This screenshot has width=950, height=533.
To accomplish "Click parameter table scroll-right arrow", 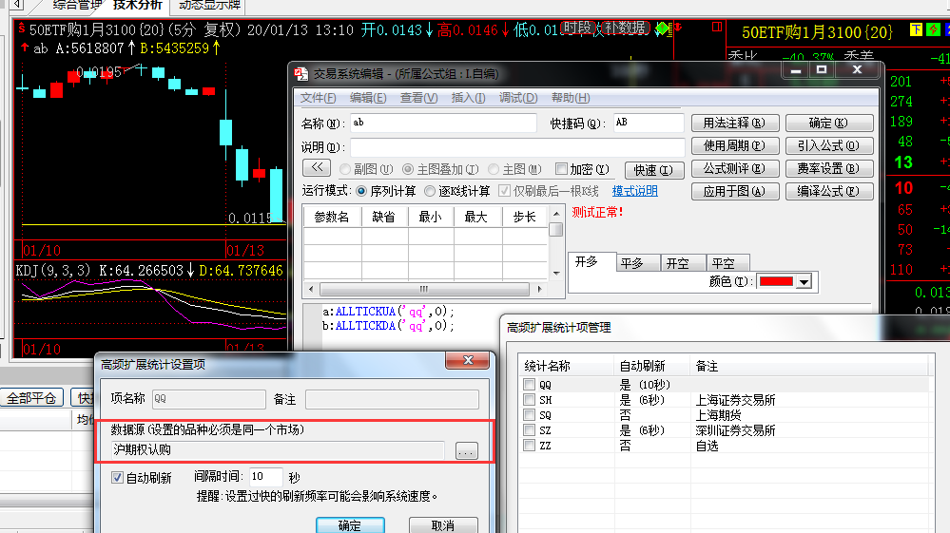I will click(x=544, y=288).
